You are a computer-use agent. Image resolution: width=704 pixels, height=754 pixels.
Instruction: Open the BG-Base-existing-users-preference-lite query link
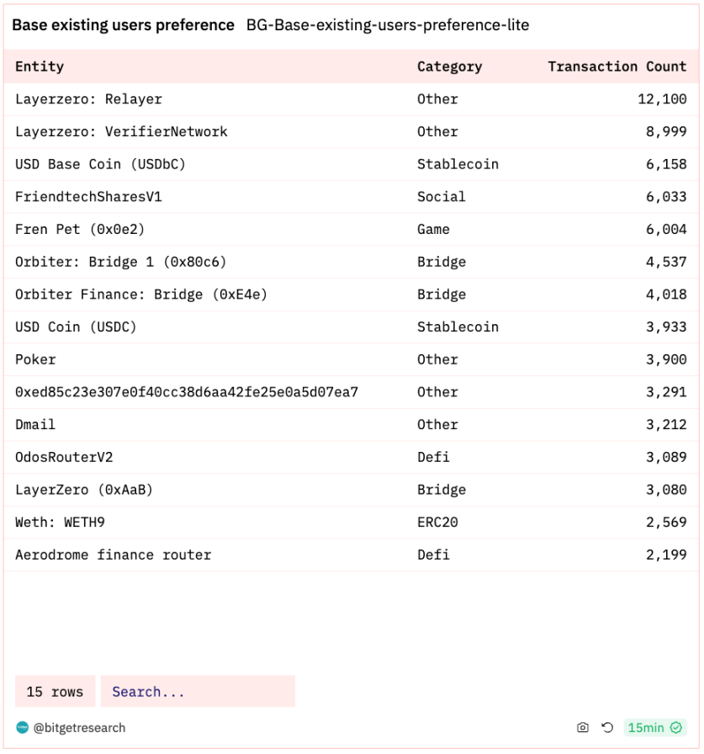click(x=387, y=25)
